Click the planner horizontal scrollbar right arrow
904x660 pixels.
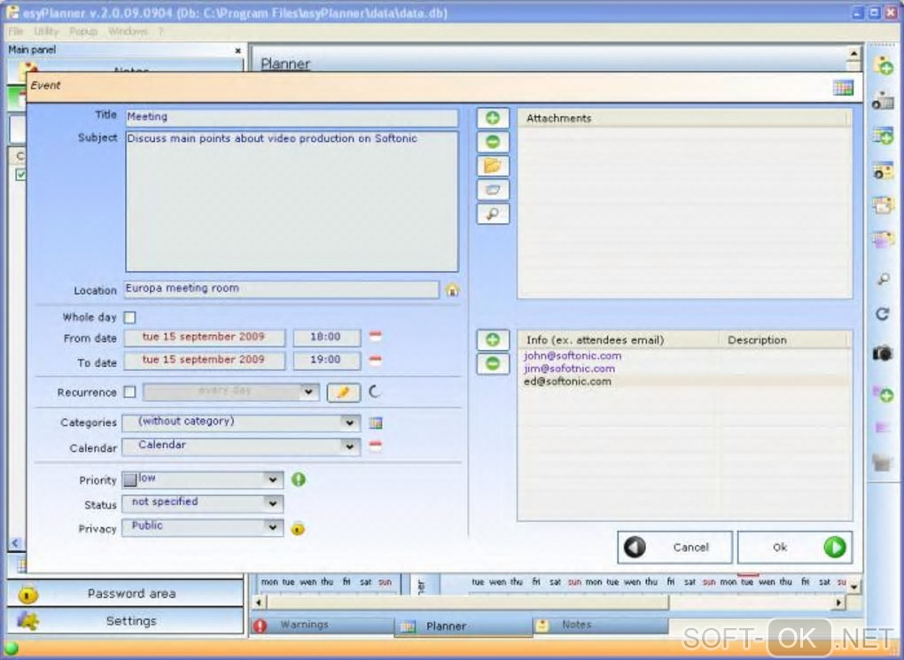point(838,602)
